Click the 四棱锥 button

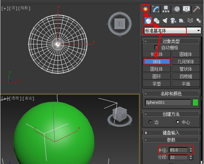click(x=186, y=76)
